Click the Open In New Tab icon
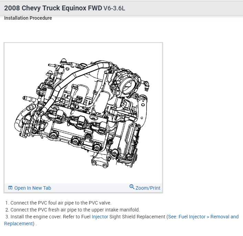243x236 pixels. tap(10, 188)
